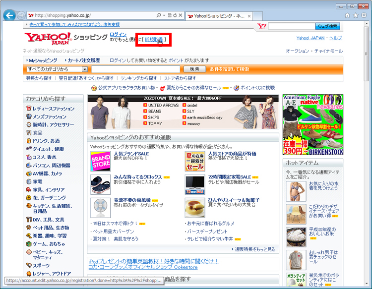Open the browser Home icon
This screenshot has height=289, width=372.
point(347,15)
